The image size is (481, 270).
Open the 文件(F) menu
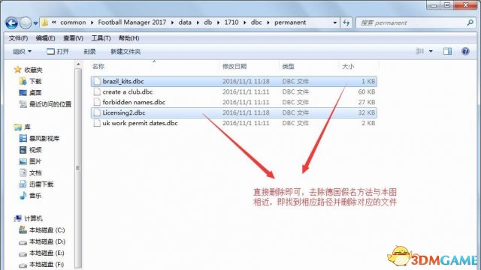tap(18, 38)
